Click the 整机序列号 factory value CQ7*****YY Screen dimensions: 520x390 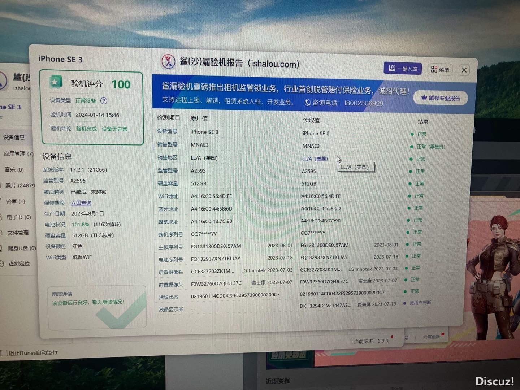pyautogui.click(x=204, y=234)
